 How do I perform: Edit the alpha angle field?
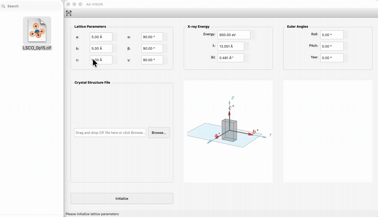[x=152, y=37]
